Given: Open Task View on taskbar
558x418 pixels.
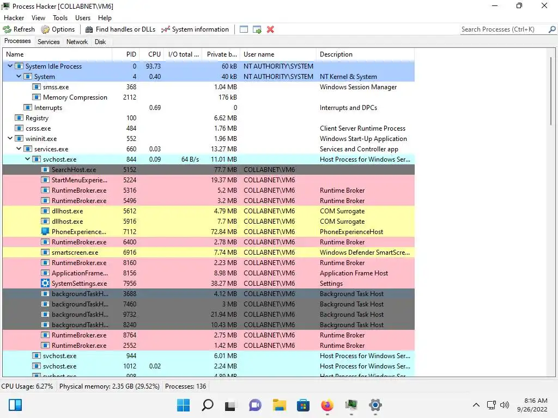Looking at the screenshot, I should (231, 405).
